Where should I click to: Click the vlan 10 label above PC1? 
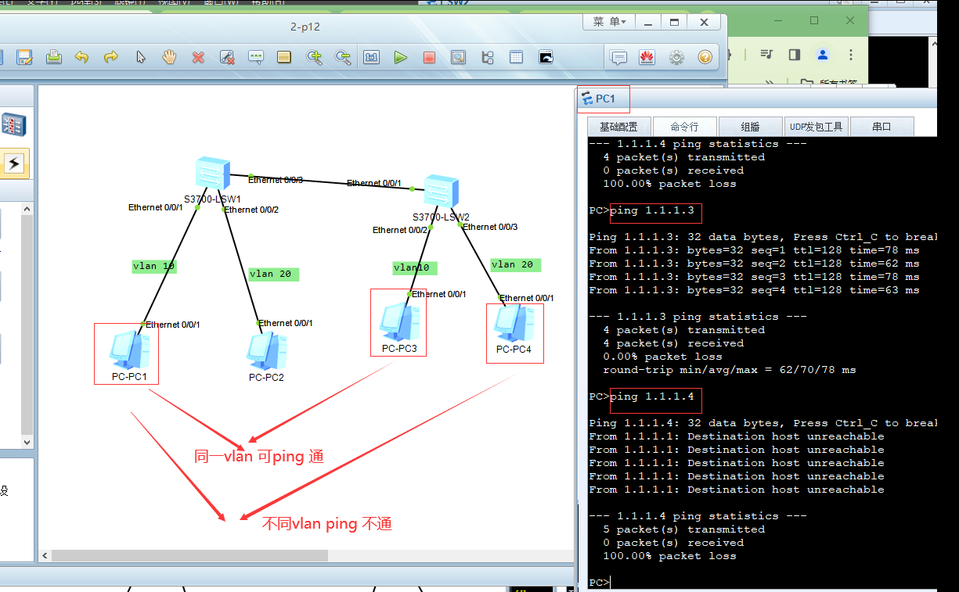[154, 267]
